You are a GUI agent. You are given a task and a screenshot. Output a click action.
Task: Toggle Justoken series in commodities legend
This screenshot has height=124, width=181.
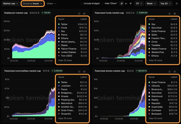72,86
